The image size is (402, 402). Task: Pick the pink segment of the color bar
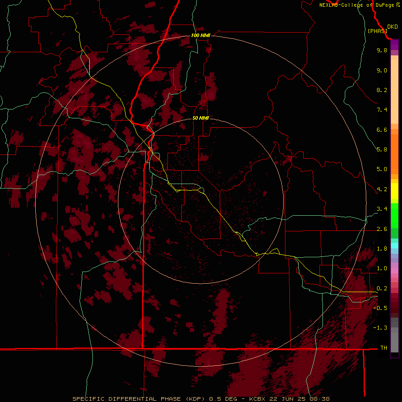[394, 270]
